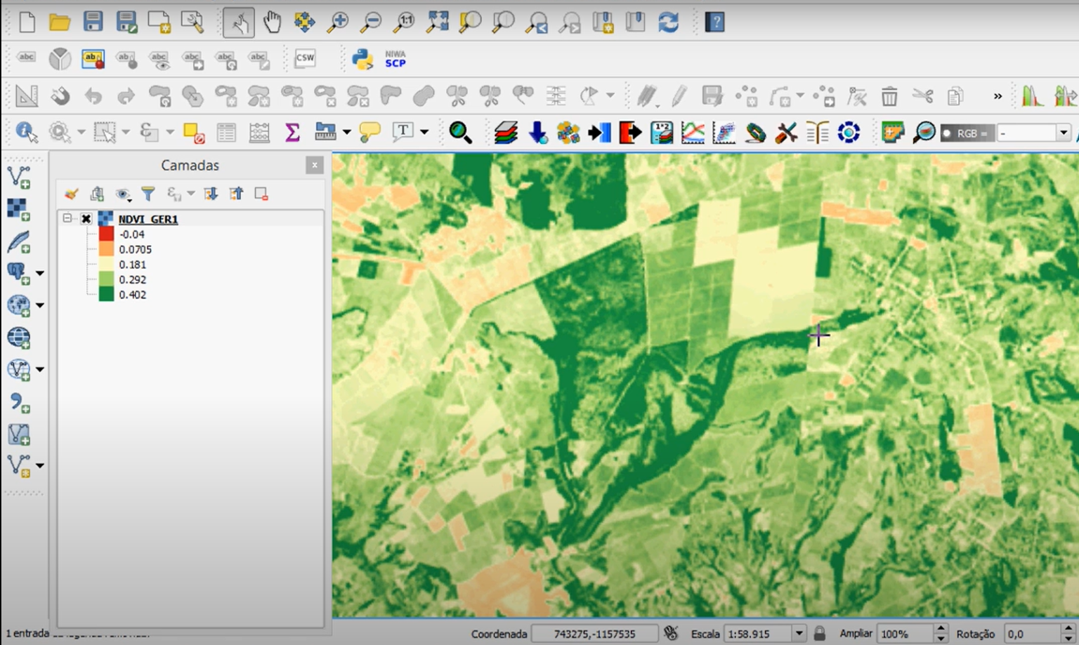Screen dimensions: 1079x645
Task: Open the Field Calculator
Action: coord(259,131)
